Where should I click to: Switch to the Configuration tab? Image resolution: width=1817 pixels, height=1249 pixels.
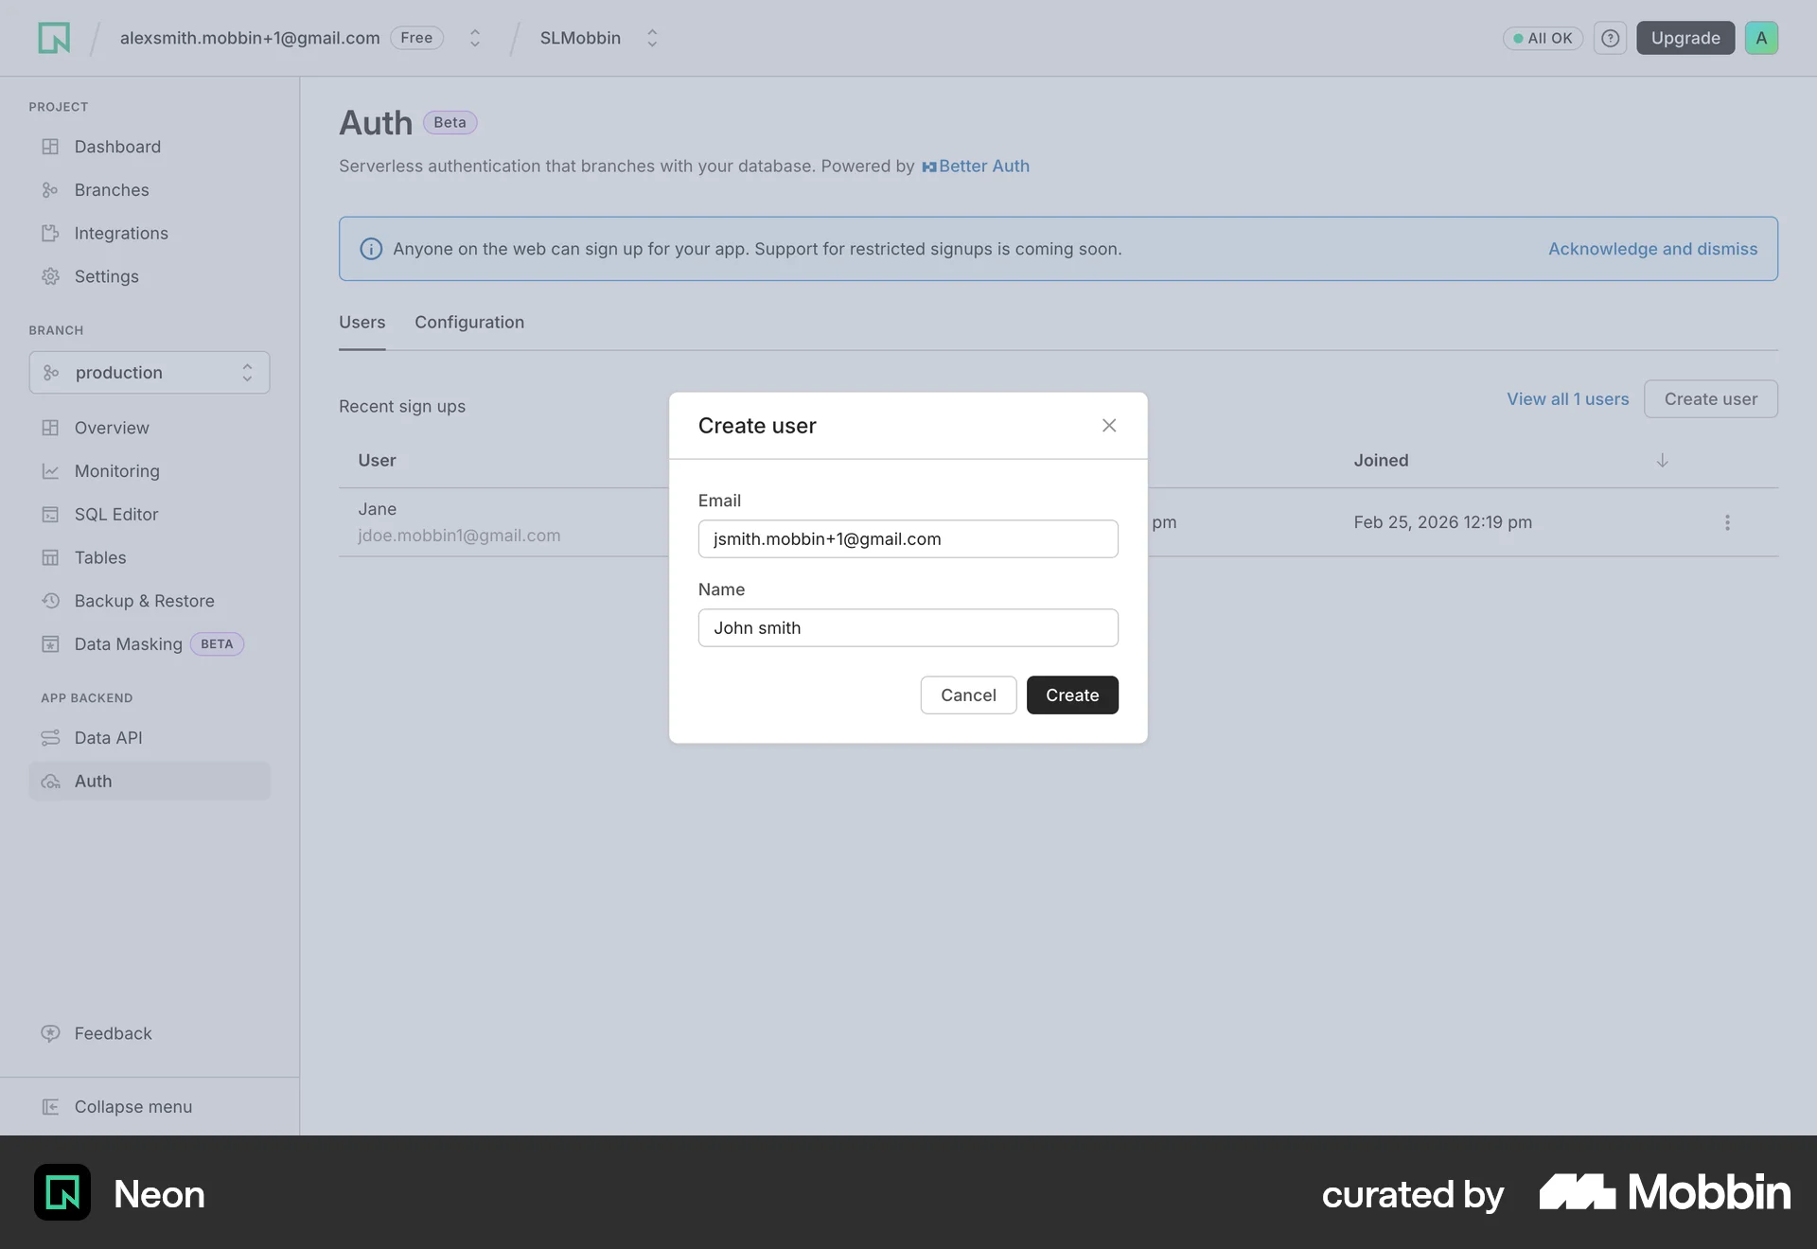click(x=469, y=323)
